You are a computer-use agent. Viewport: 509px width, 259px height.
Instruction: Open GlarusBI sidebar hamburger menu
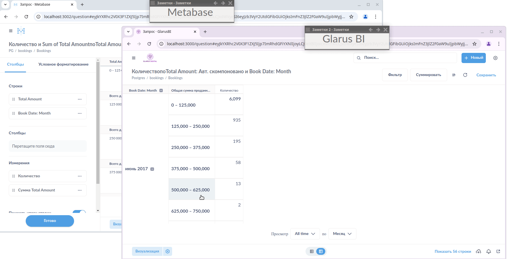(x=134, y=58)
